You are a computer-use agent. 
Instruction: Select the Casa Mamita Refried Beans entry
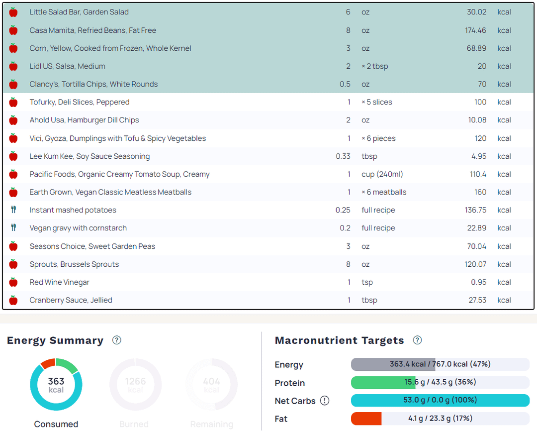click(x=92, y=30)
